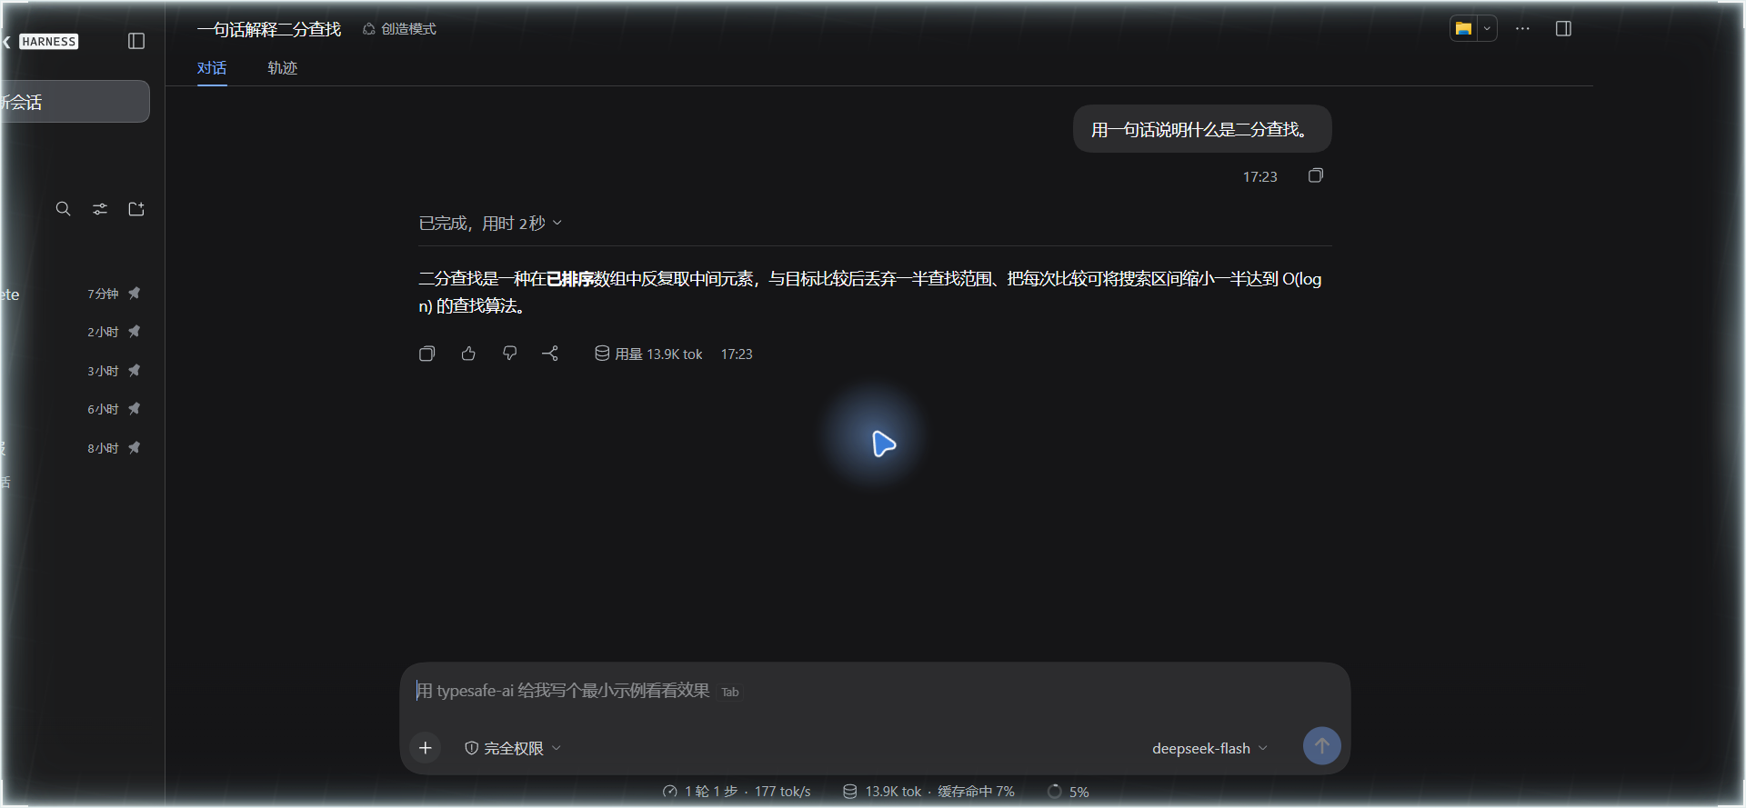Click the 创造模式 mode label
The height and width of the screenshot is (808, 1746).
click(x=400, y=29)
